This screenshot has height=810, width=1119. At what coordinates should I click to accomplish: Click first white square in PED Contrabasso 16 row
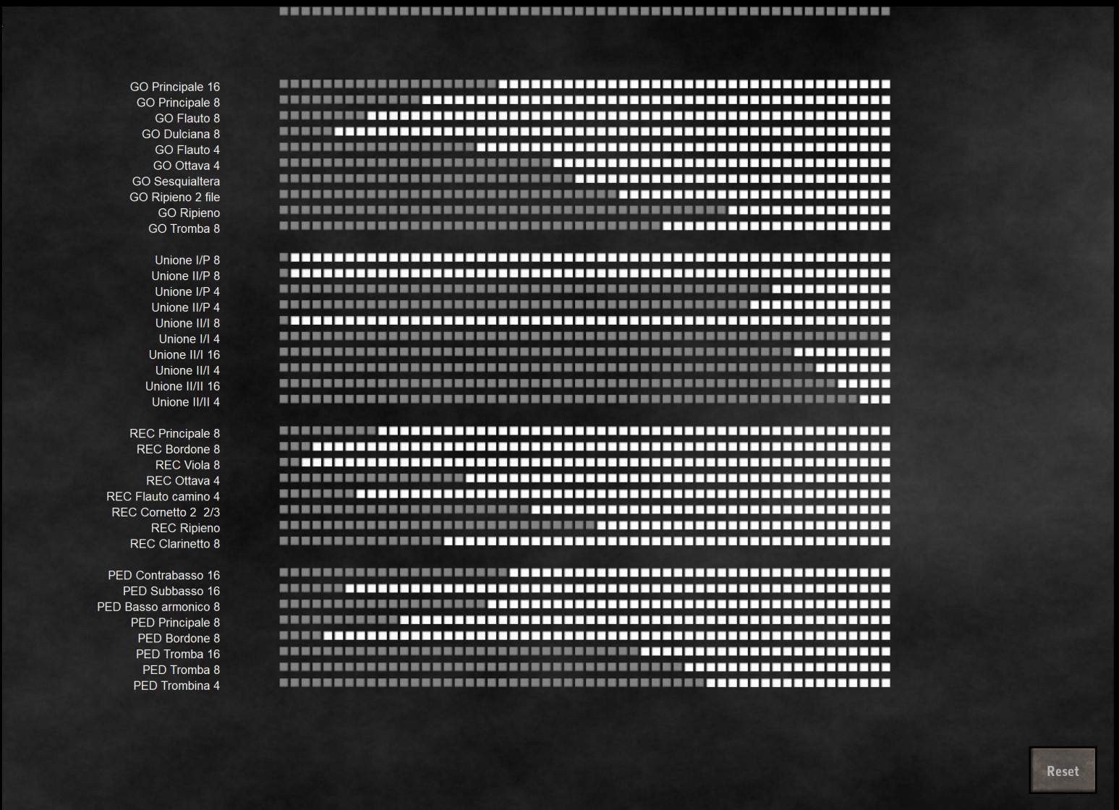pyautogui.click(x=514, y=573)
